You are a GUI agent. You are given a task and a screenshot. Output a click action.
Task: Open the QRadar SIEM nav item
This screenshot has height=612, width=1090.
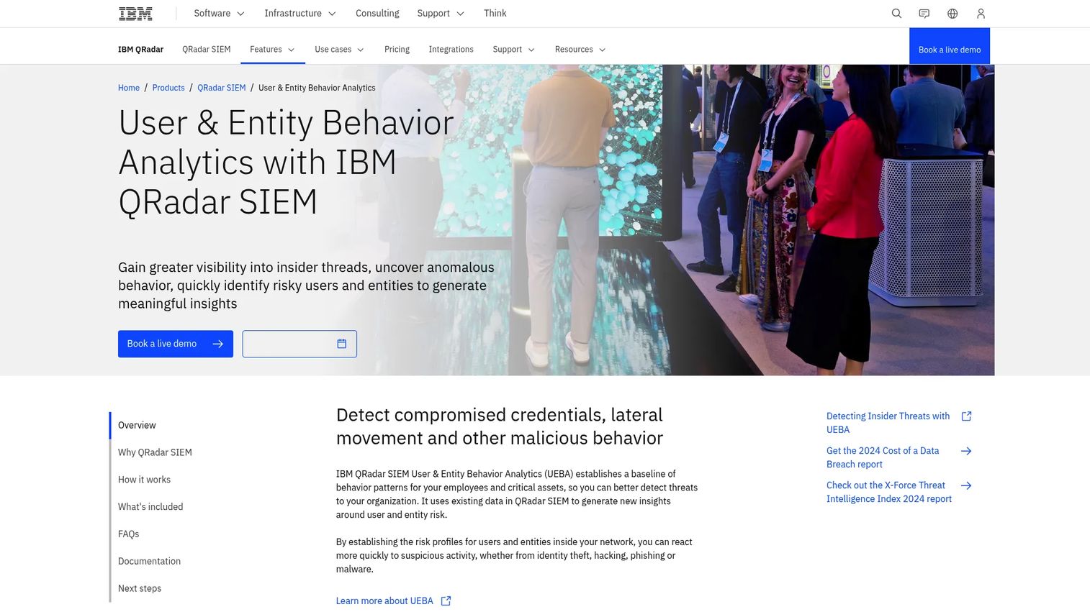point(206,50)
